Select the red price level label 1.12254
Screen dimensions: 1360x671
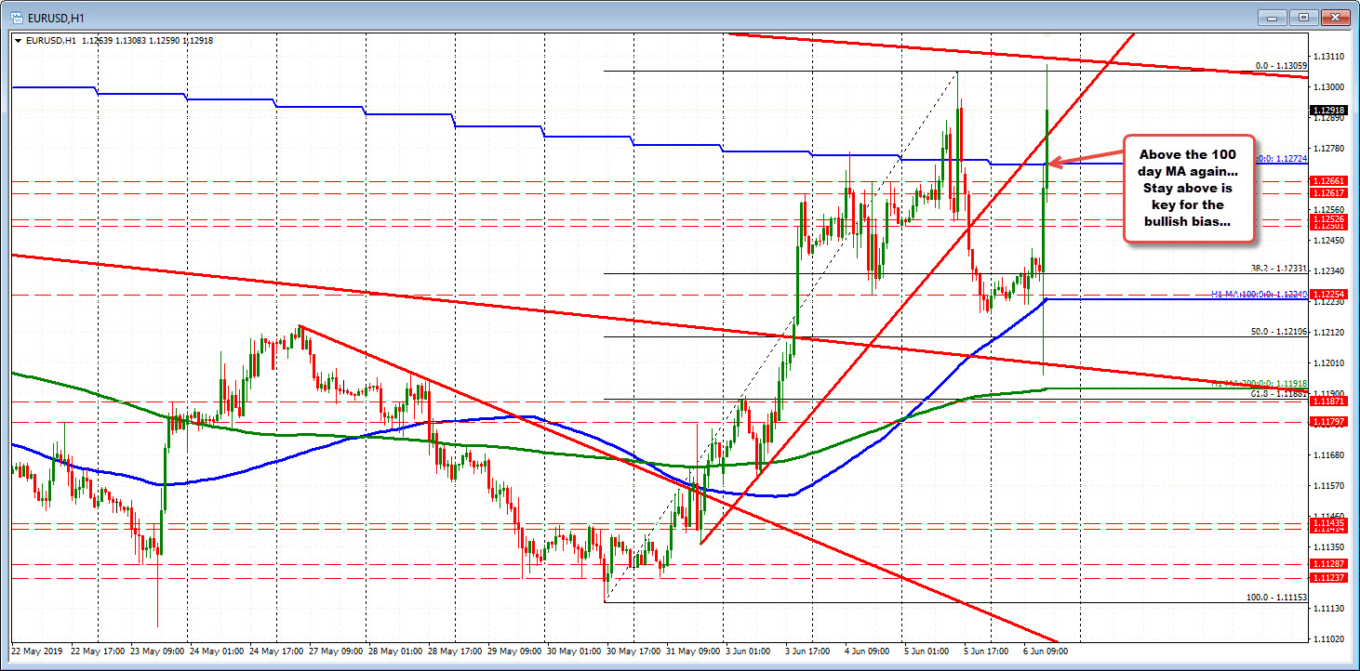pos(1327,295)
